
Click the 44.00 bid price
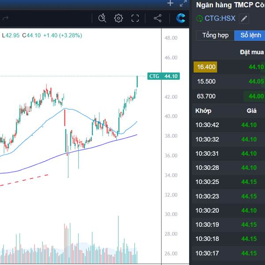point(256,96)
